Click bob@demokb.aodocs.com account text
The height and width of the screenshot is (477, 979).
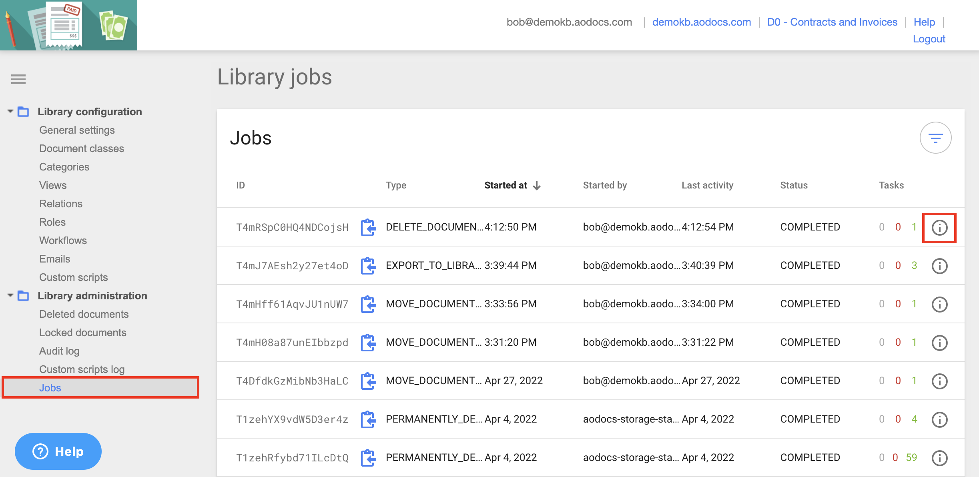569,22
